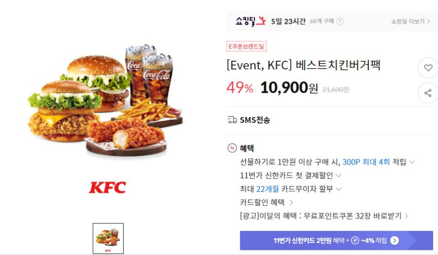Click the SMS delivery truck icon
This screenshot has width=438, height=255.
tap(232, 120)
